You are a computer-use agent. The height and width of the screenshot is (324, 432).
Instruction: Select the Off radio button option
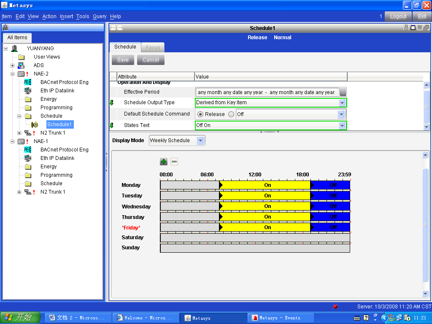coord(231,114)
